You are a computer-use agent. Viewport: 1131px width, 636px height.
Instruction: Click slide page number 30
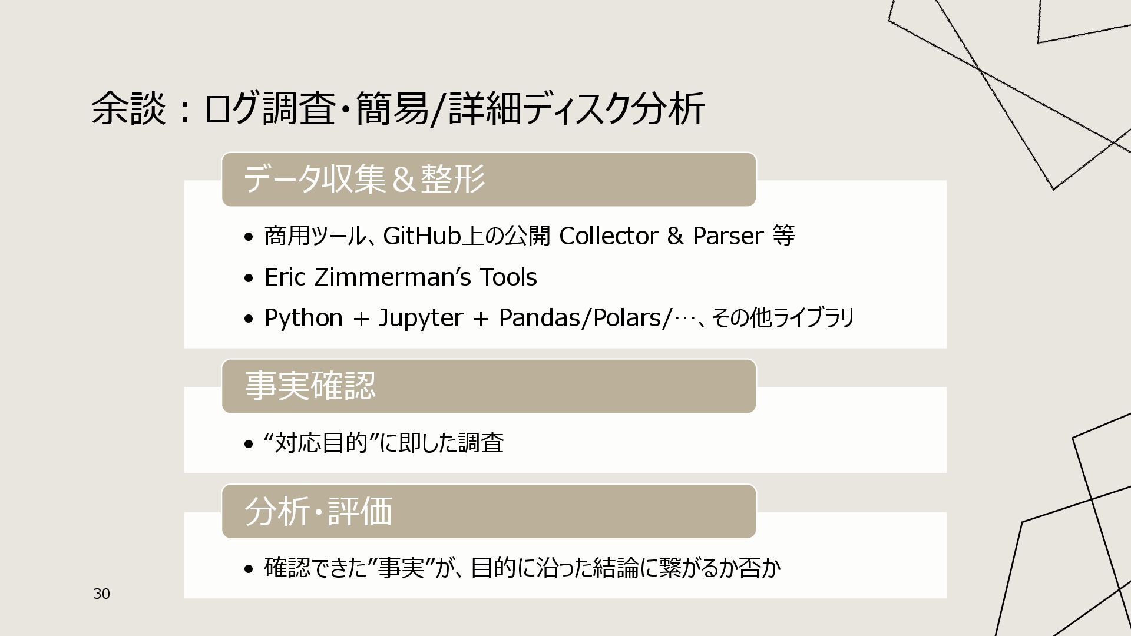102,594
